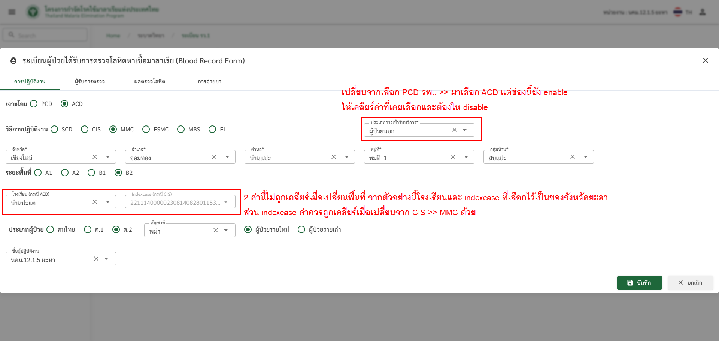Close the Blood Record Form dialog
The width and height of the screenshot is (719, 341).
click(x=705, y=60)
